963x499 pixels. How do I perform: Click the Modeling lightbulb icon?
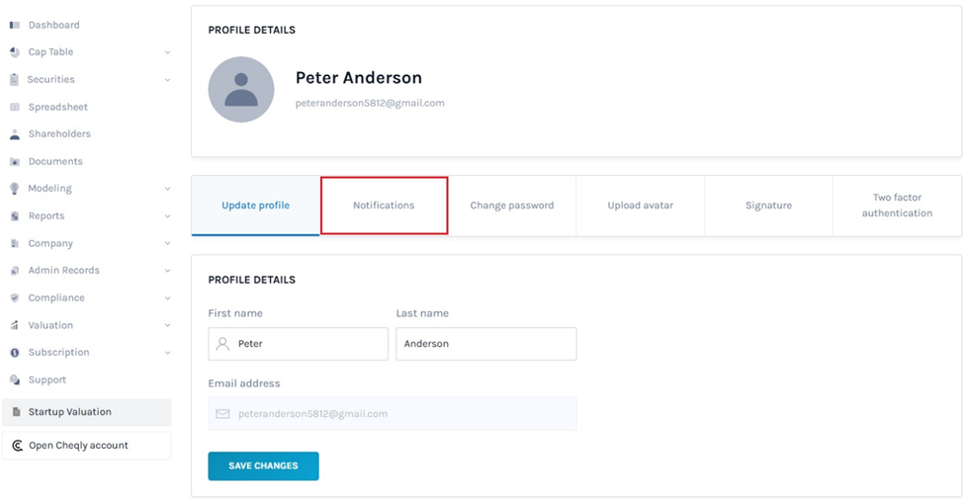tap(15, 189)
